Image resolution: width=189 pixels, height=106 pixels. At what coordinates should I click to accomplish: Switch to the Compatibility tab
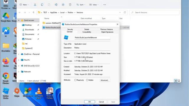[x=87, y=32]
